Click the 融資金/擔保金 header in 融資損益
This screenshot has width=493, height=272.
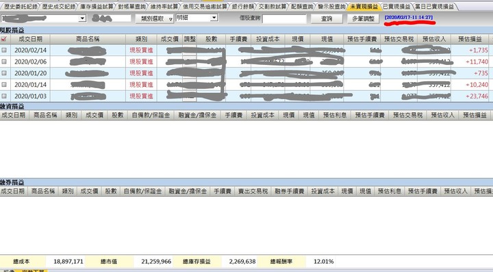197,115
